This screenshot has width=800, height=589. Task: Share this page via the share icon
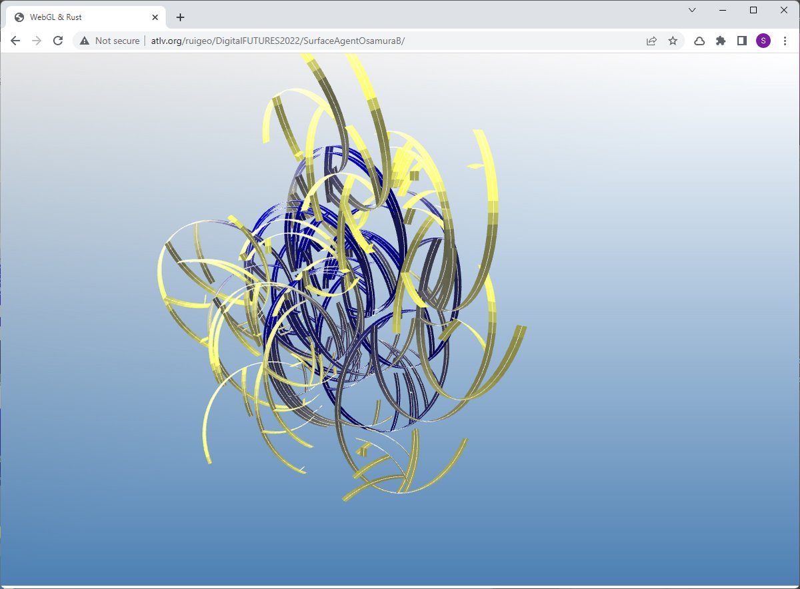pos(651,41)
